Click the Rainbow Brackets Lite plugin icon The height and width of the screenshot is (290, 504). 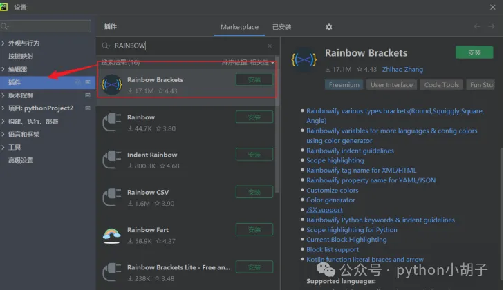(112, 272)
